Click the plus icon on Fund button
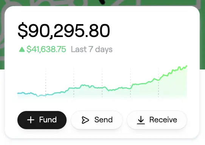Screen dimensions: 205x145 (31, 120)
